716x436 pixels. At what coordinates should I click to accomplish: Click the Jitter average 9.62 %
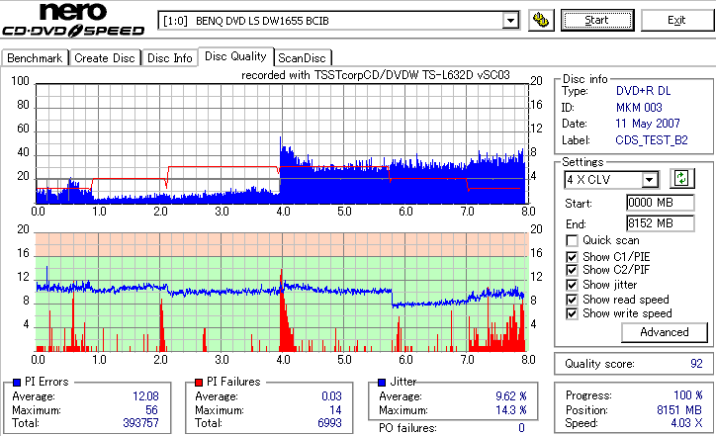tap(511, 396)
